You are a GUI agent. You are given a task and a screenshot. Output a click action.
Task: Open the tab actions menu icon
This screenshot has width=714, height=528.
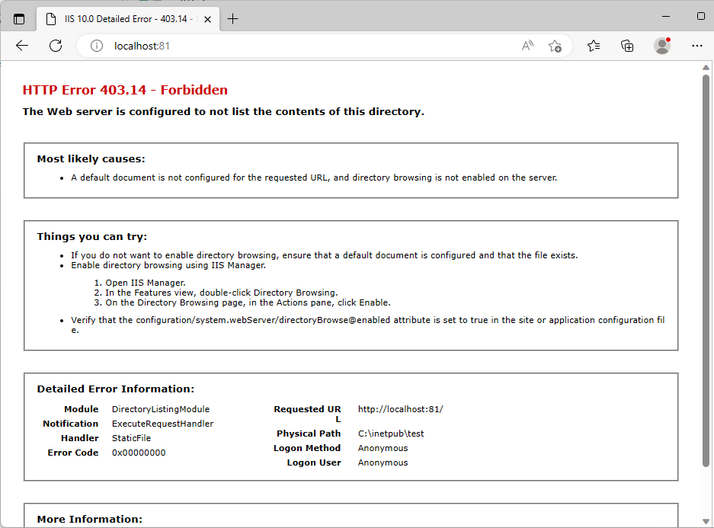[x=19, y=19]
